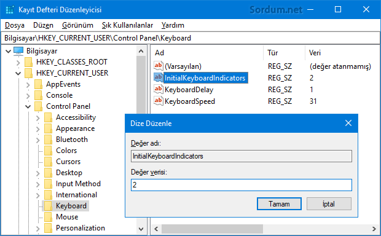Screen dimensions: 381x236
Task: Click the registry path address bar
Action: pos(190,38)
